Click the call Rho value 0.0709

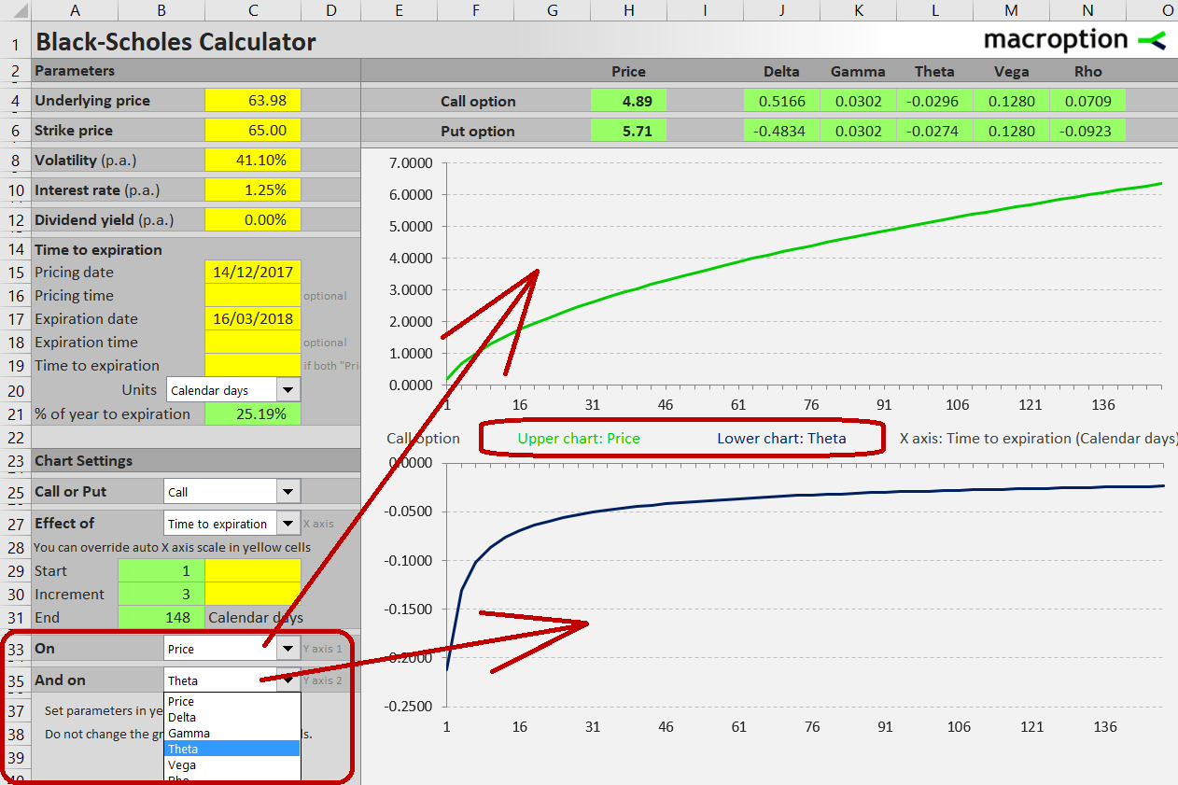point(1087,101)
